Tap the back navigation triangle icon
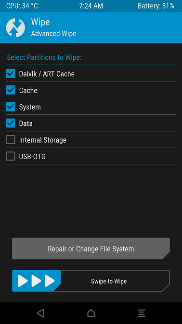The width and height of the screenshot is (182, 324). click(x=40, y=313)
